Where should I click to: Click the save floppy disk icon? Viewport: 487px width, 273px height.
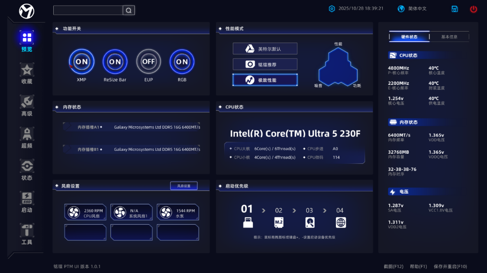point(455,9)
